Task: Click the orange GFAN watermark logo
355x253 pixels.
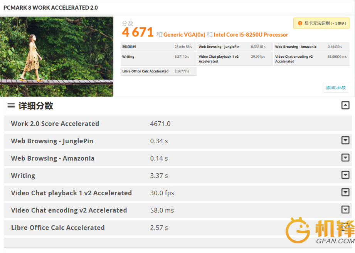Action: point(320,231)
